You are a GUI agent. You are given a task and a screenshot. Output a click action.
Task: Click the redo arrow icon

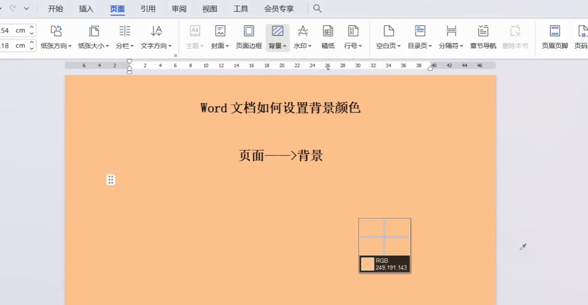click(x=13, y=8)
